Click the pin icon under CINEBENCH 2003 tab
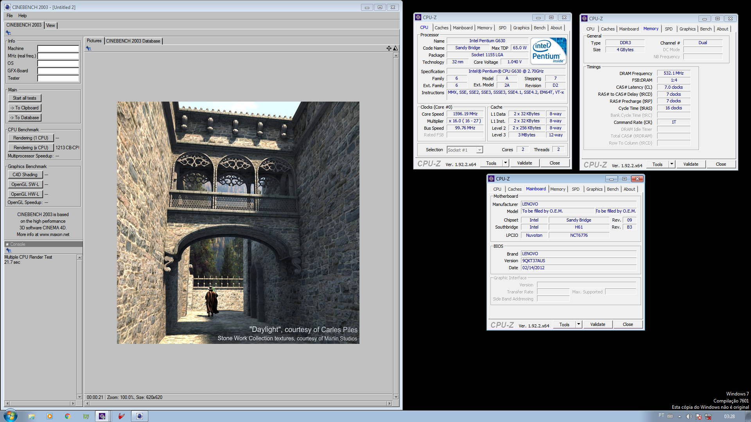 (x=8, y=33)
